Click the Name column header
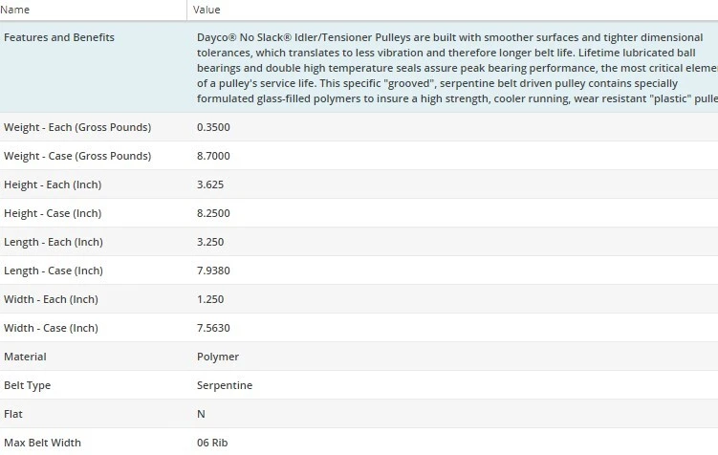The image size is (718, 455). (18, 10)
